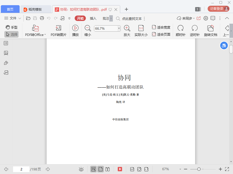
Task: Click the PDF转Office conversion icon
Action: point(35,28)
